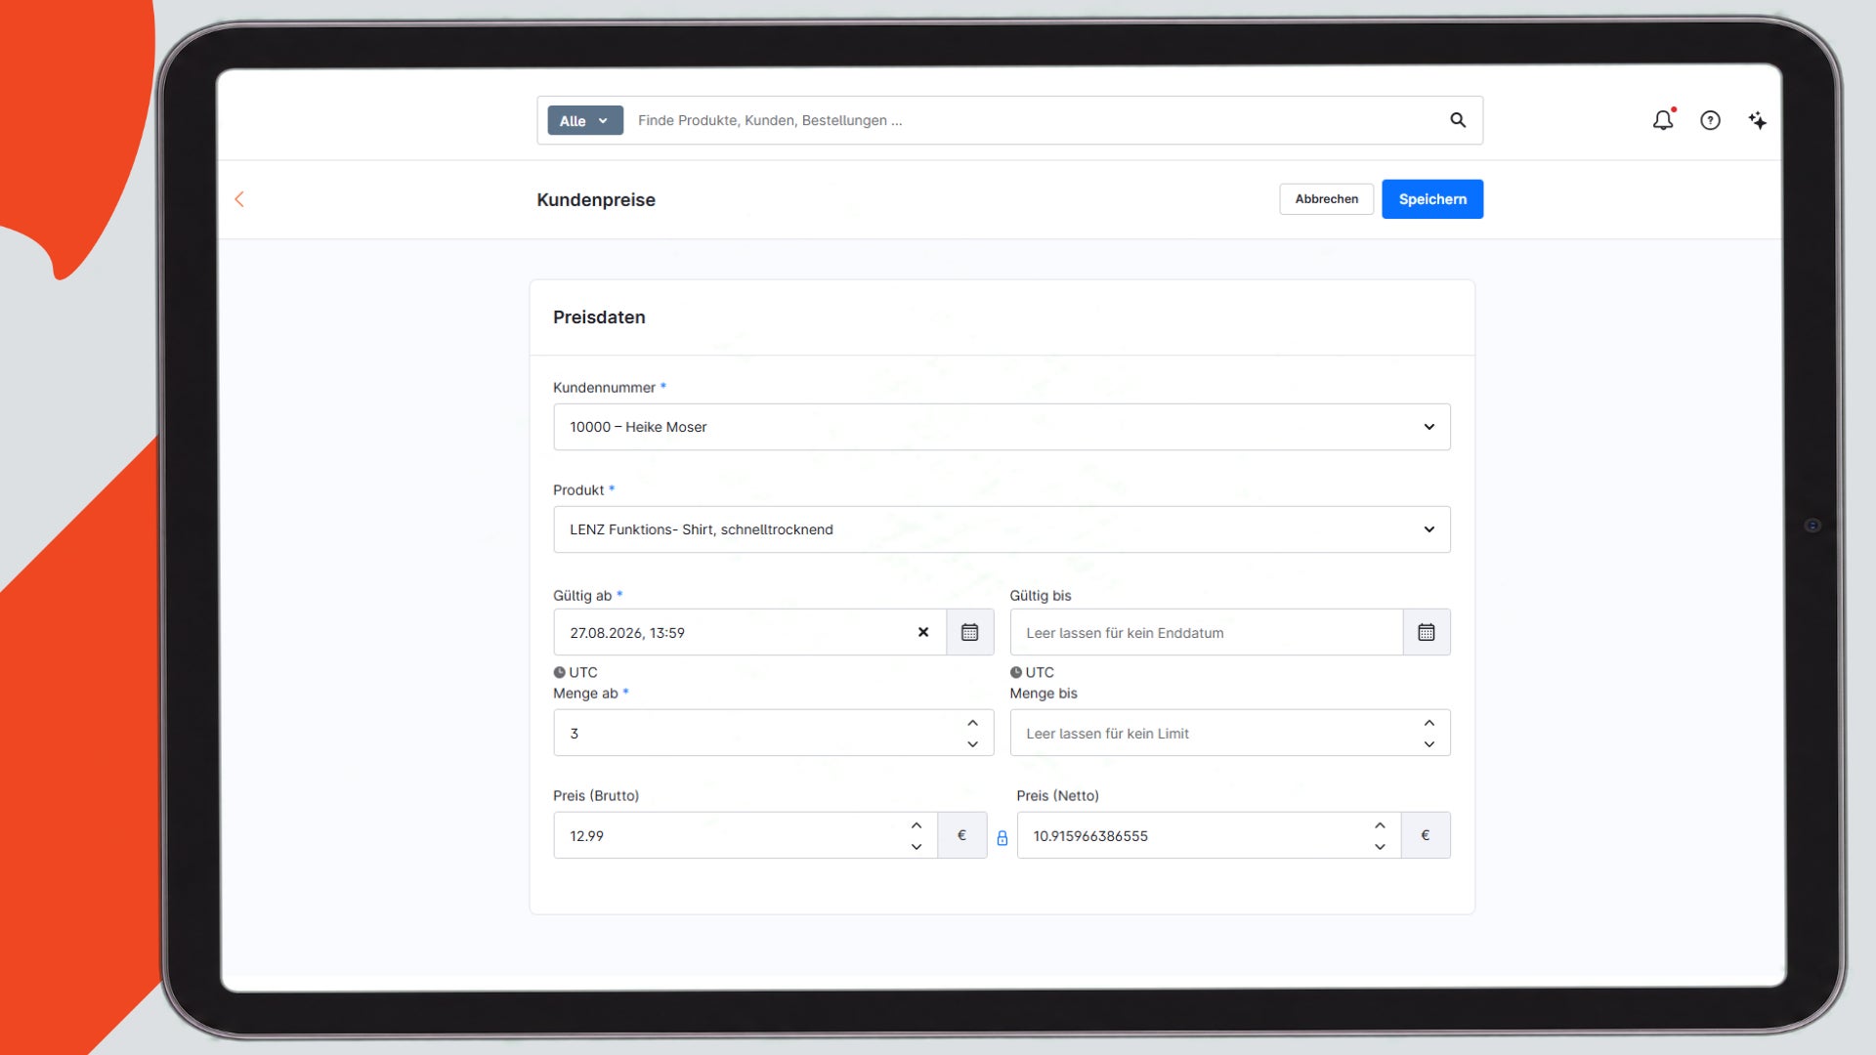1876x1055 pixels.
Task: Click into the Gültig bis date field
Action: coord(1207,632)
